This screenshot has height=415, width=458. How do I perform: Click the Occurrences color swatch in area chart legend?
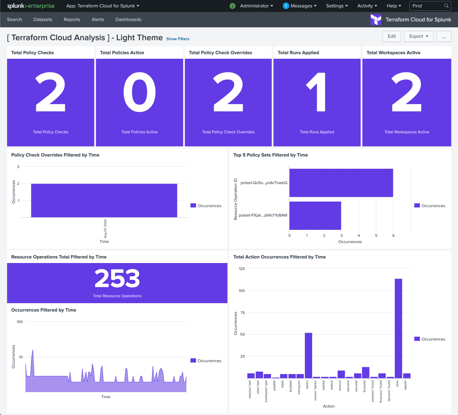point(193,361)
